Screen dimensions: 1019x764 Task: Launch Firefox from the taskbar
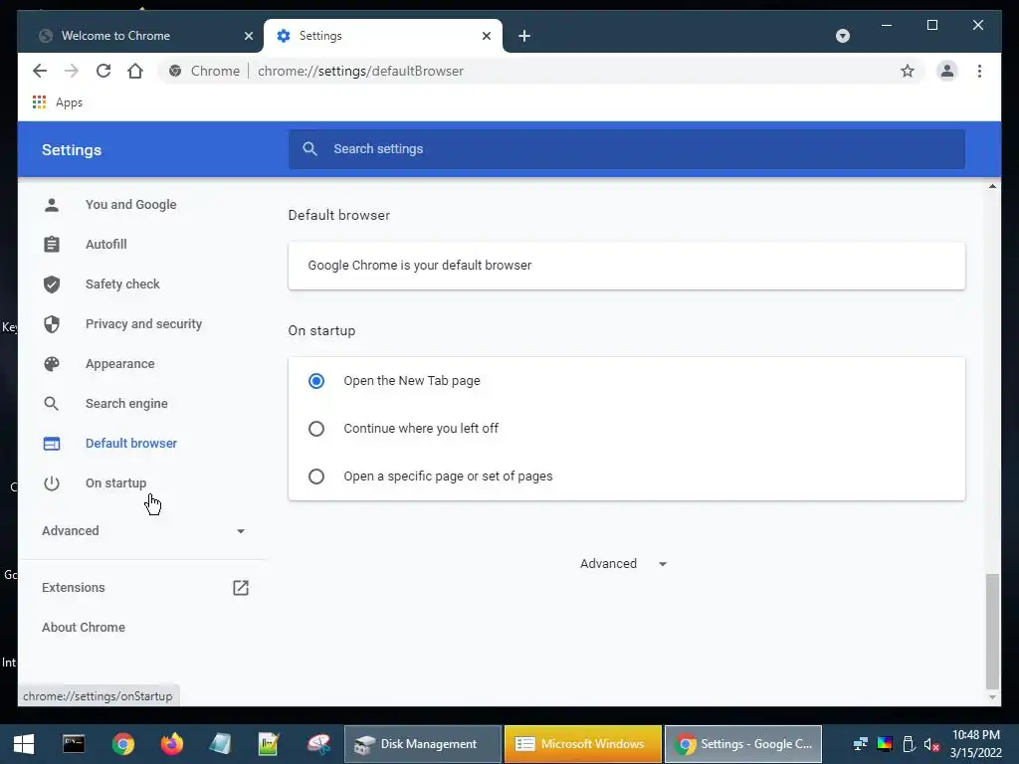[171, 744]
